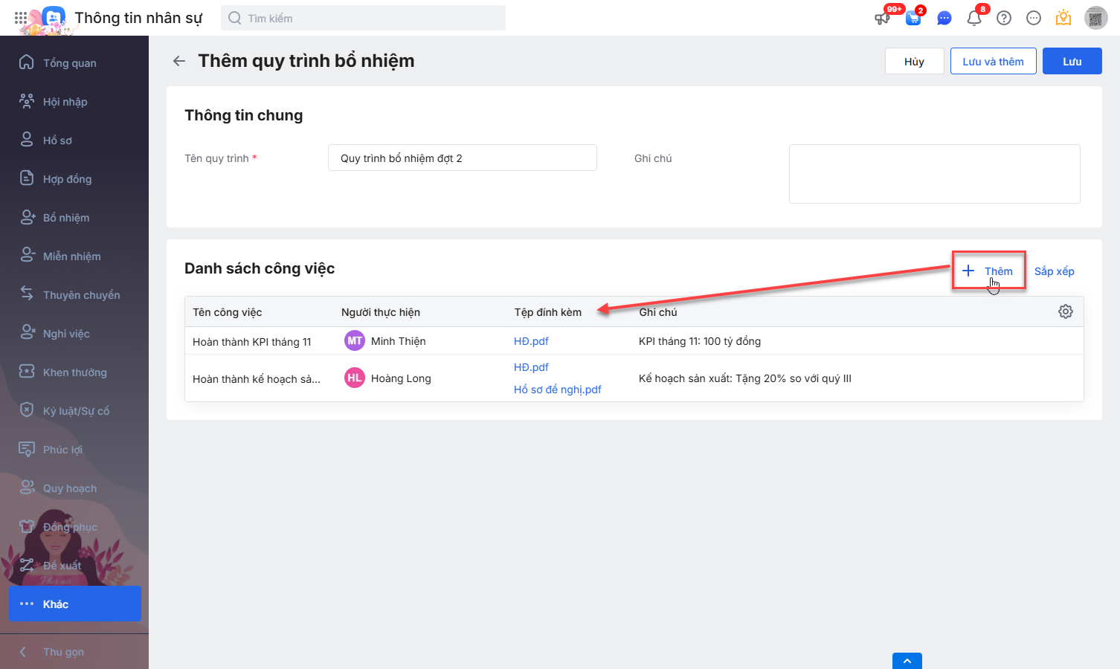The height and width of the screenshot is (669, 1120).
Task: Open table column settings gear
Action: click(x=1066, y=311)
